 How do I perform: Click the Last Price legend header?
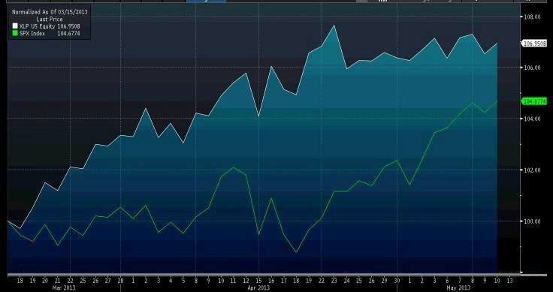click(50, 19)
